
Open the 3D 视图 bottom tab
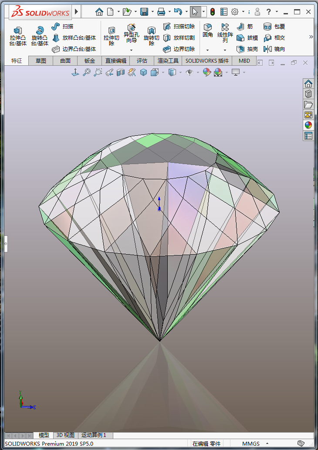point(65,435)
